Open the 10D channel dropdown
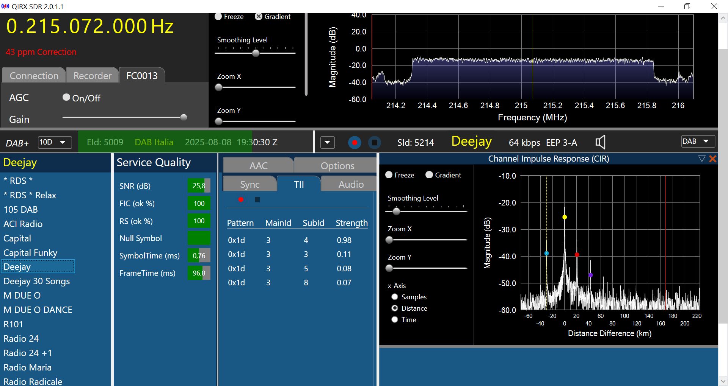Image resolution: width=728 pixels, height=386 pixels. tap(55, 142)
